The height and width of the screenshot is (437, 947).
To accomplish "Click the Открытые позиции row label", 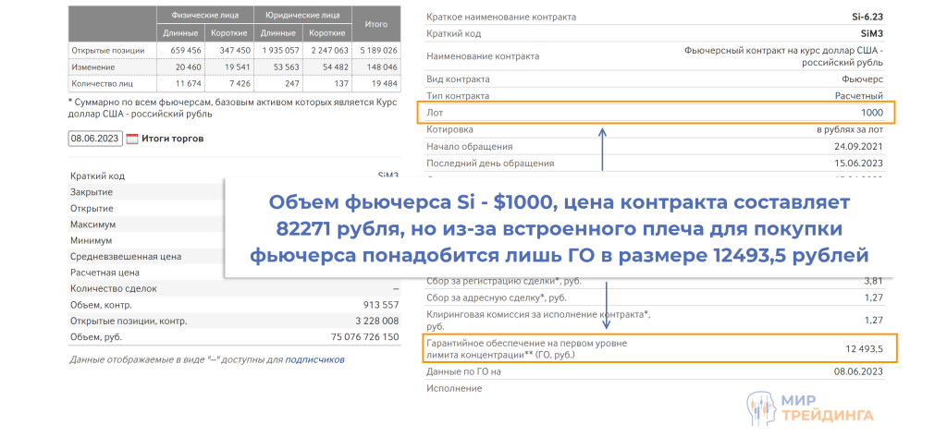I will click(102, 50).
